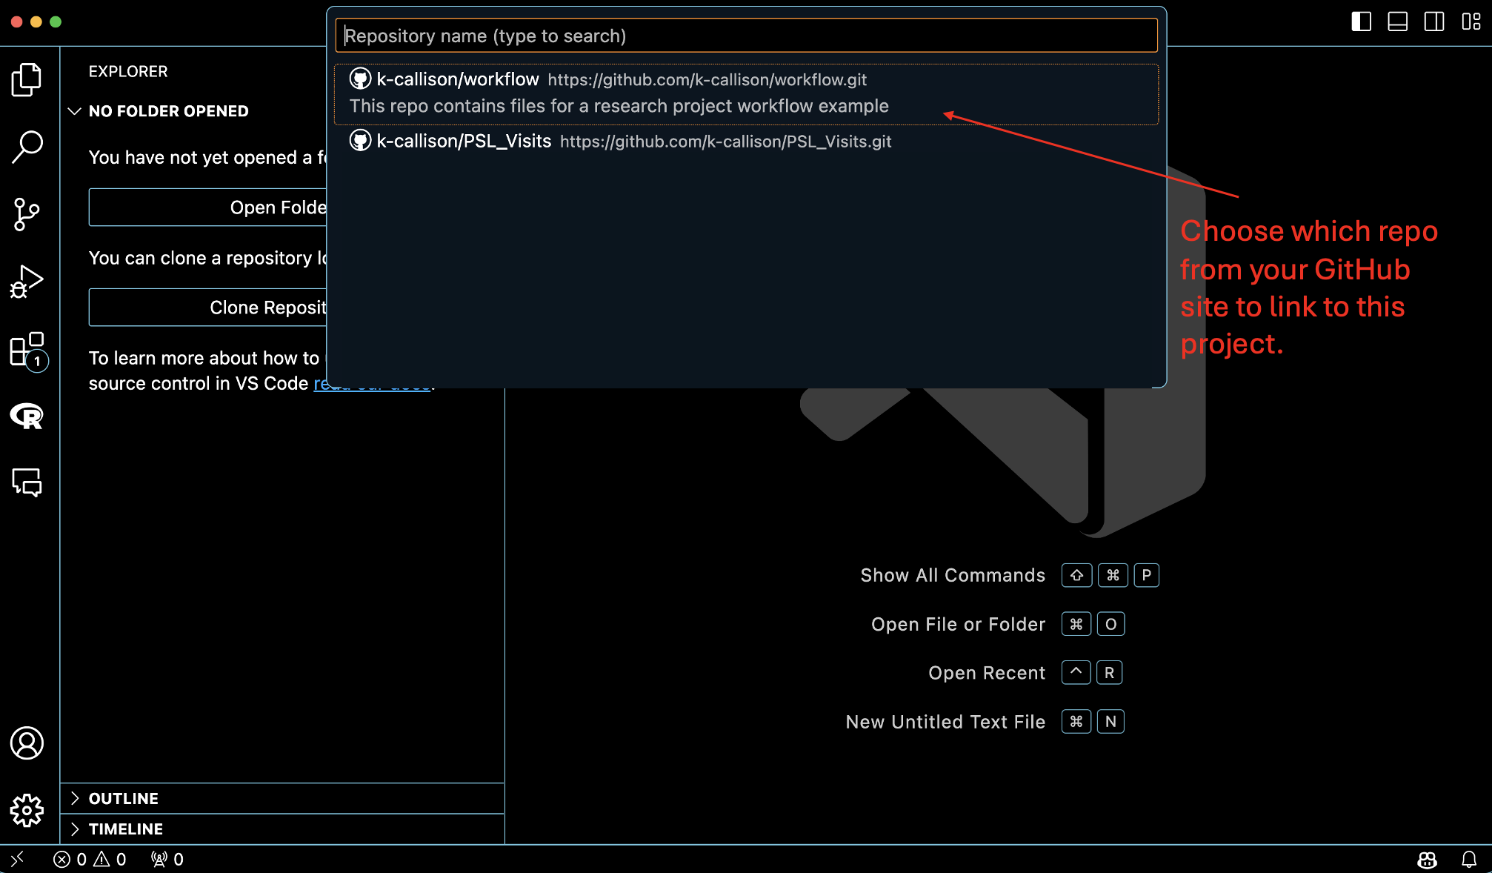The height and width of the screenshot is (873, 1492).
Task: Open Copilot status icon in status bar
Action: pos(1427,859)
